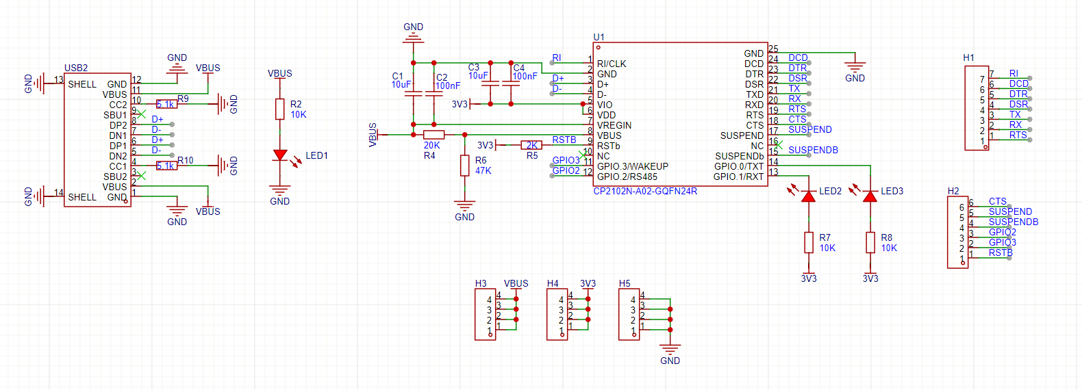Select the LED2 diode symbol

[808, 196]
